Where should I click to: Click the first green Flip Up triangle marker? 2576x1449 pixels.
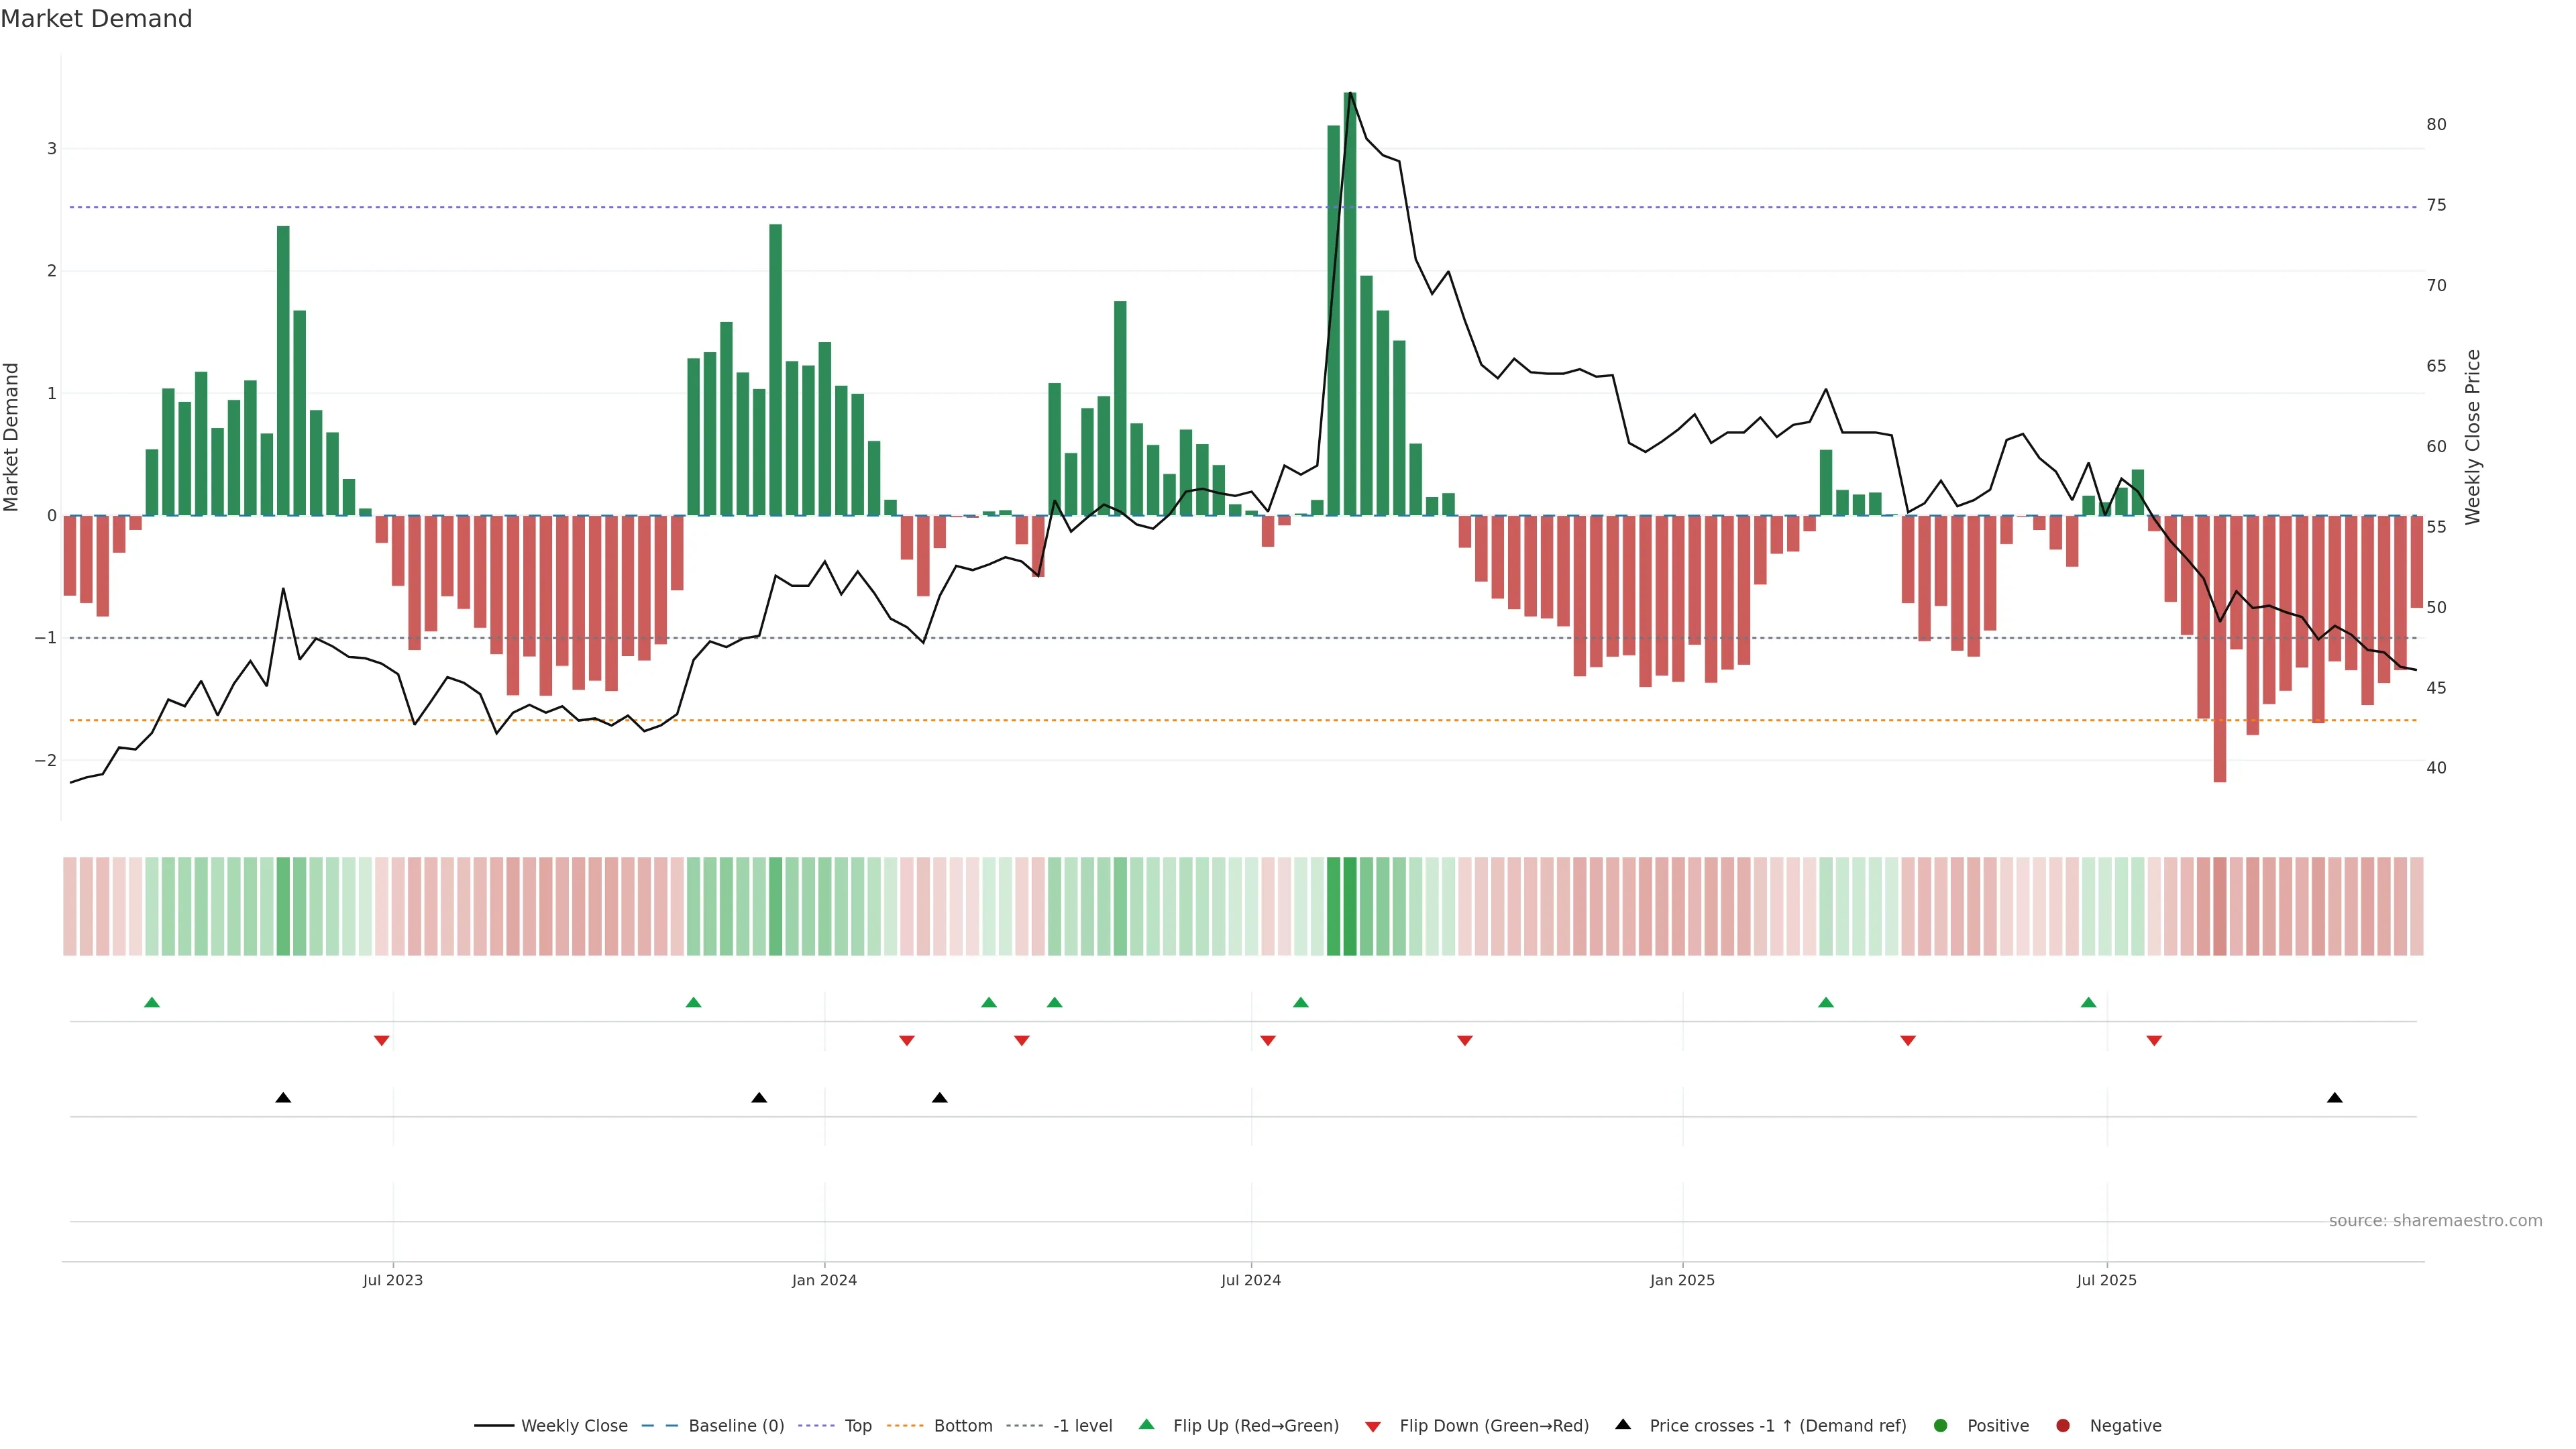152,1002
